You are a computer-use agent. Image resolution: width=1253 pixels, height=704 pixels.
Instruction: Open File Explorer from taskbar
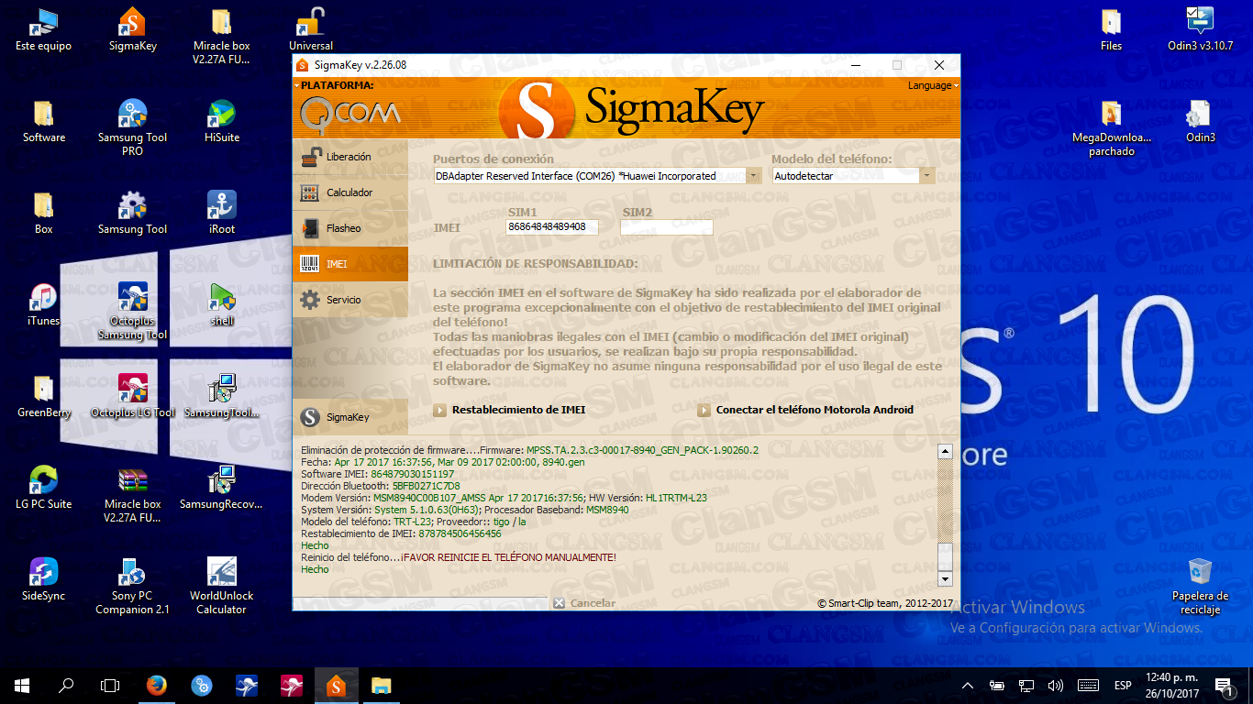(381, 685)
